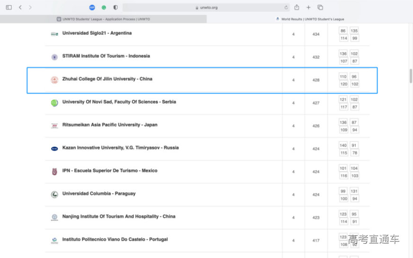Click the vertical page scrollbar

click(410, 76)
